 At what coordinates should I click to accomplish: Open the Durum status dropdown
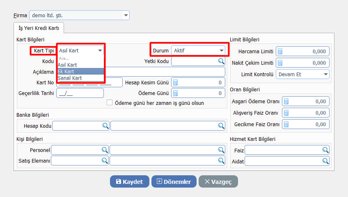222,50
